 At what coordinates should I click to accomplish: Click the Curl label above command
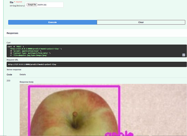coord(8,43)
